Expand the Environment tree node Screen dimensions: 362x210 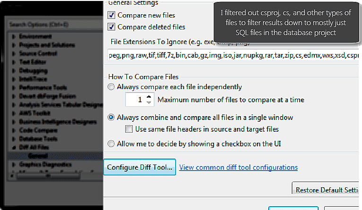(14, 36)
